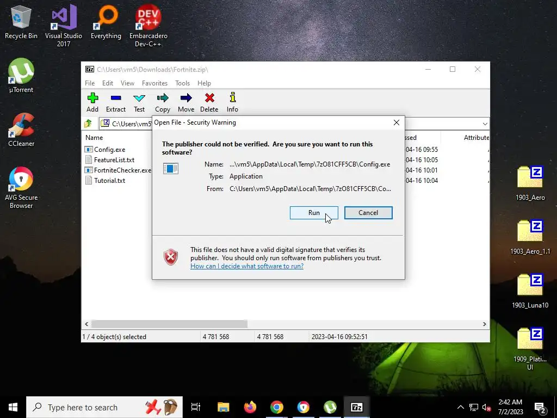Image resolution: width=557 pixels, height=418 pixels.
Task: Open File Explorer from the taskbar
Action: (x=224, y=407)
